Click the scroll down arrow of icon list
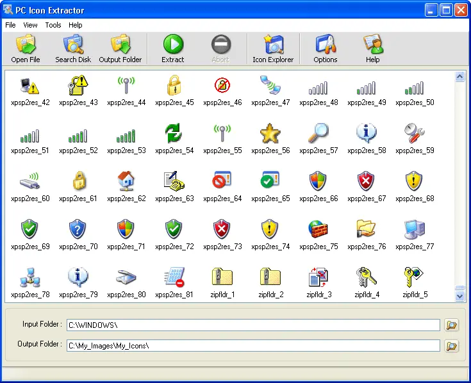This screenshot has width=471, height=383. (x=459, y=297)
